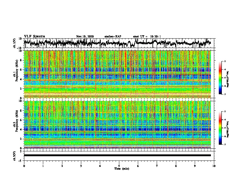The height and width of the screenshot is (186, 241).
Task: Click time axis tick label "1"
Action: pyautogui.click(x=43, y=166)
